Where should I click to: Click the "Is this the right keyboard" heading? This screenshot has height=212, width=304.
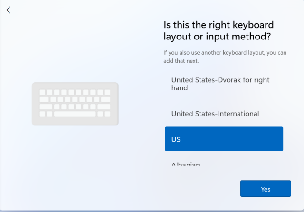pos(218,25)
